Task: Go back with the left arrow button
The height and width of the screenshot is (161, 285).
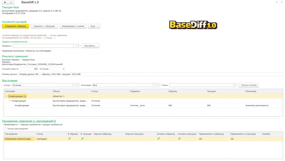Action: click(x=5, y=2)
